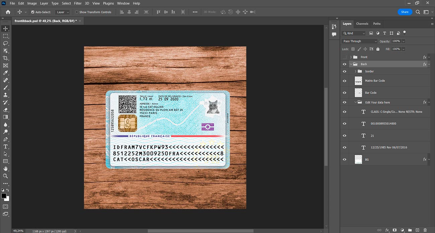Select the Zoom tool

click(5, 176)
